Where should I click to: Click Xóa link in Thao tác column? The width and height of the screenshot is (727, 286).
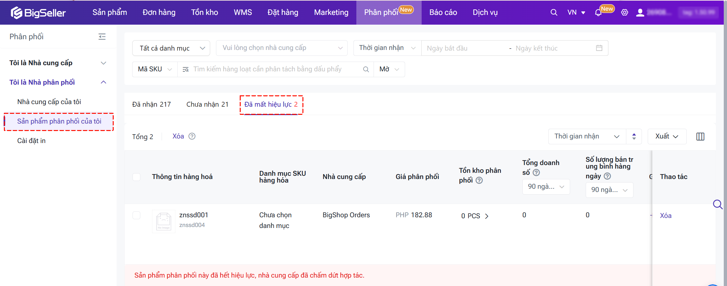pyautogui.click(x=666, y=216)
